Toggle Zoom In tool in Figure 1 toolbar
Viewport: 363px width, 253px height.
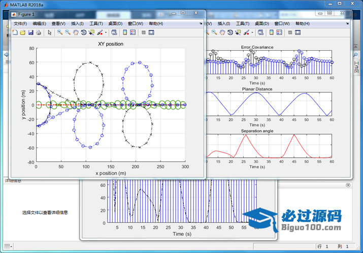tap(60, 32)
